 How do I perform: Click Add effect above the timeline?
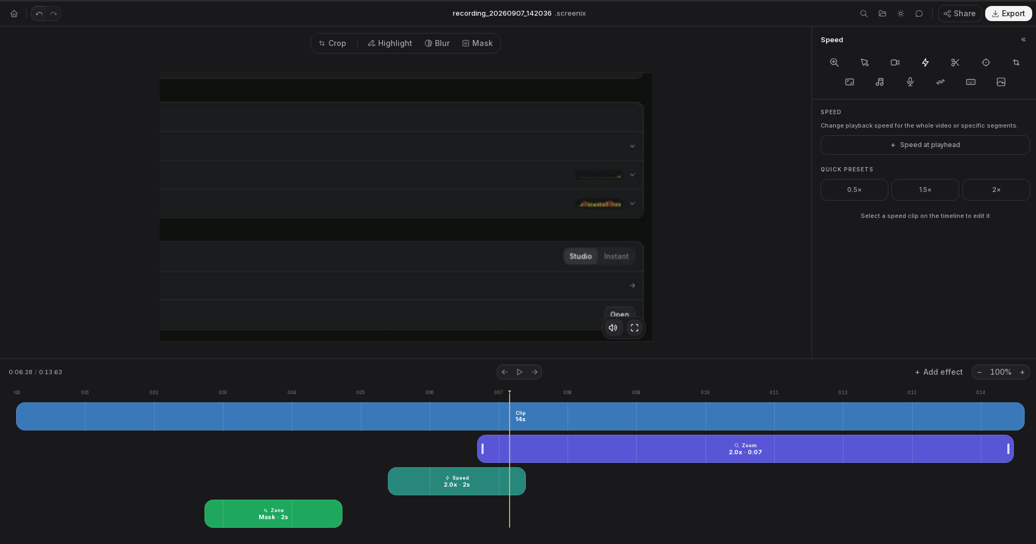pyautogui.click(x=939, y=372)
